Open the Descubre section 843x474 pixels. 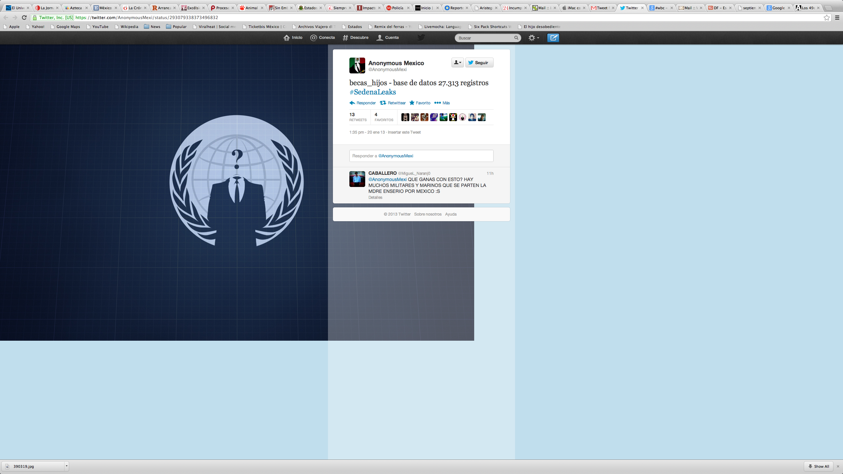click(355, 38)
